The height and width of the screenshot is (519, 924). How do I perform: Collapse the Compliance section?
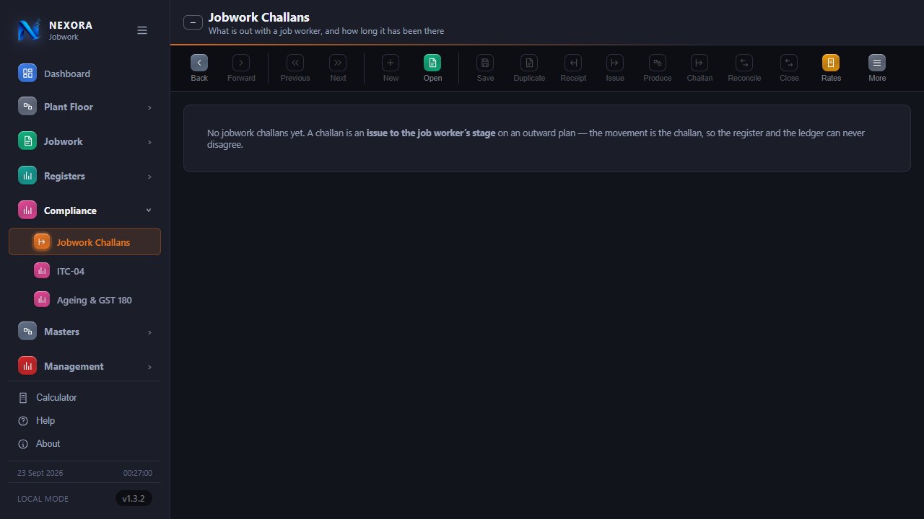pyautogui.click(x=84, y=210)
